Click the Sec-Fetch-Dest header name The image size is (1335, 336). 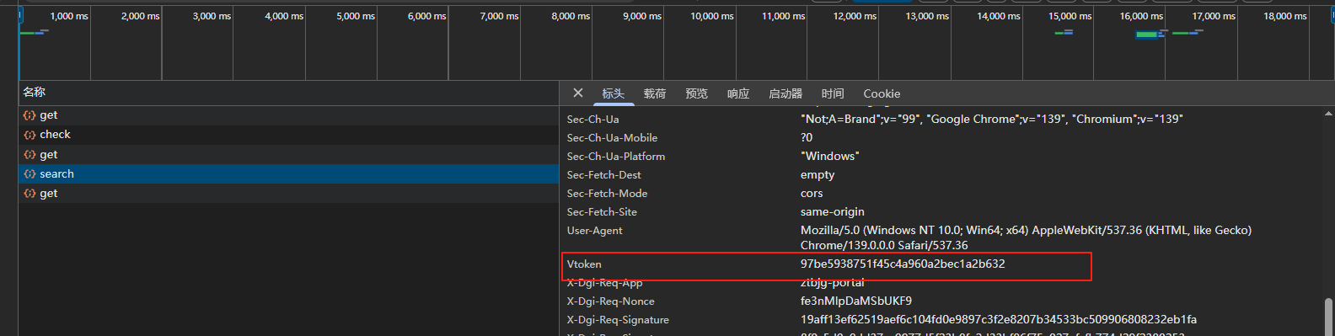pyautogui.click(x=603, y=175)
